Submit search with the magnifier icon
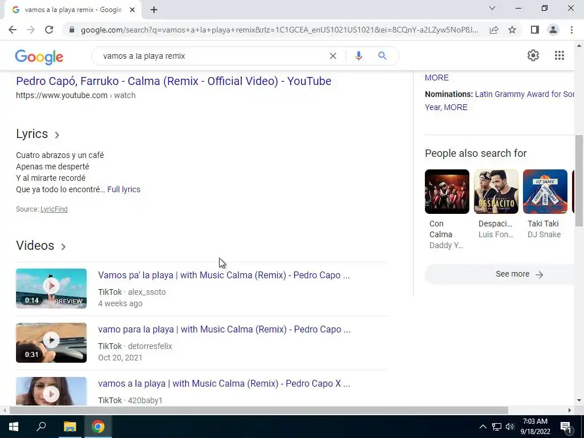Viewport: 584px width, 438px height. click(x=382, y=56)
